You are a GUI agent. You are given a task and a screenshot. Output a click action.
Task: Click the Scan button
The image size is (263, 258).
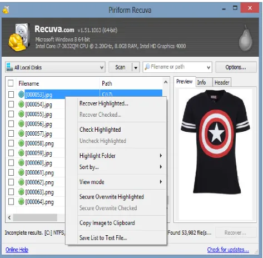[120, 67]
